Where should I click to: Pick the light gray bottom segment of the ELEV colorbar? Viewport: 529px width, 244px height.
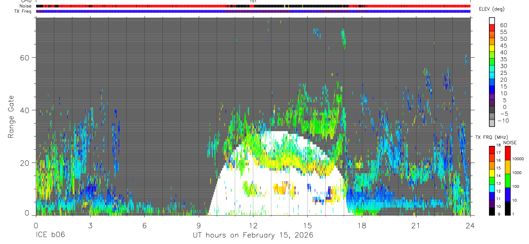coord(492,124)
